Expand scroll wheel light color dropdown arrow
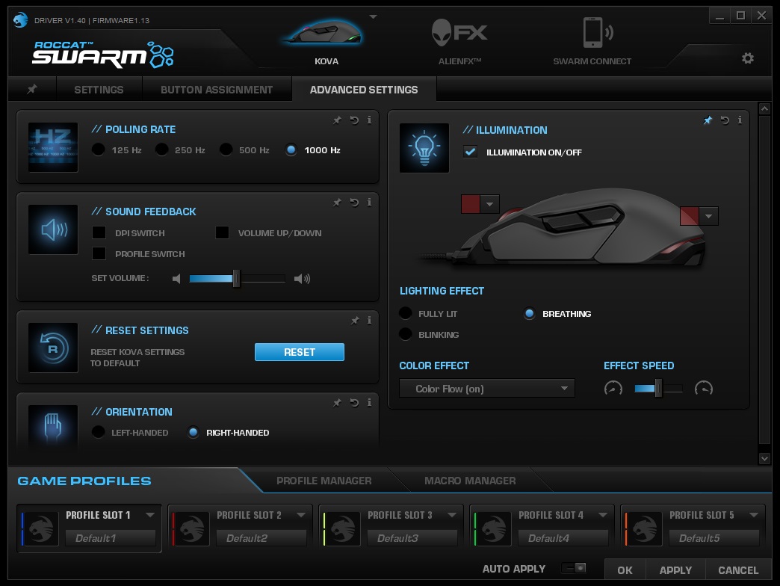 coord(490,204)
